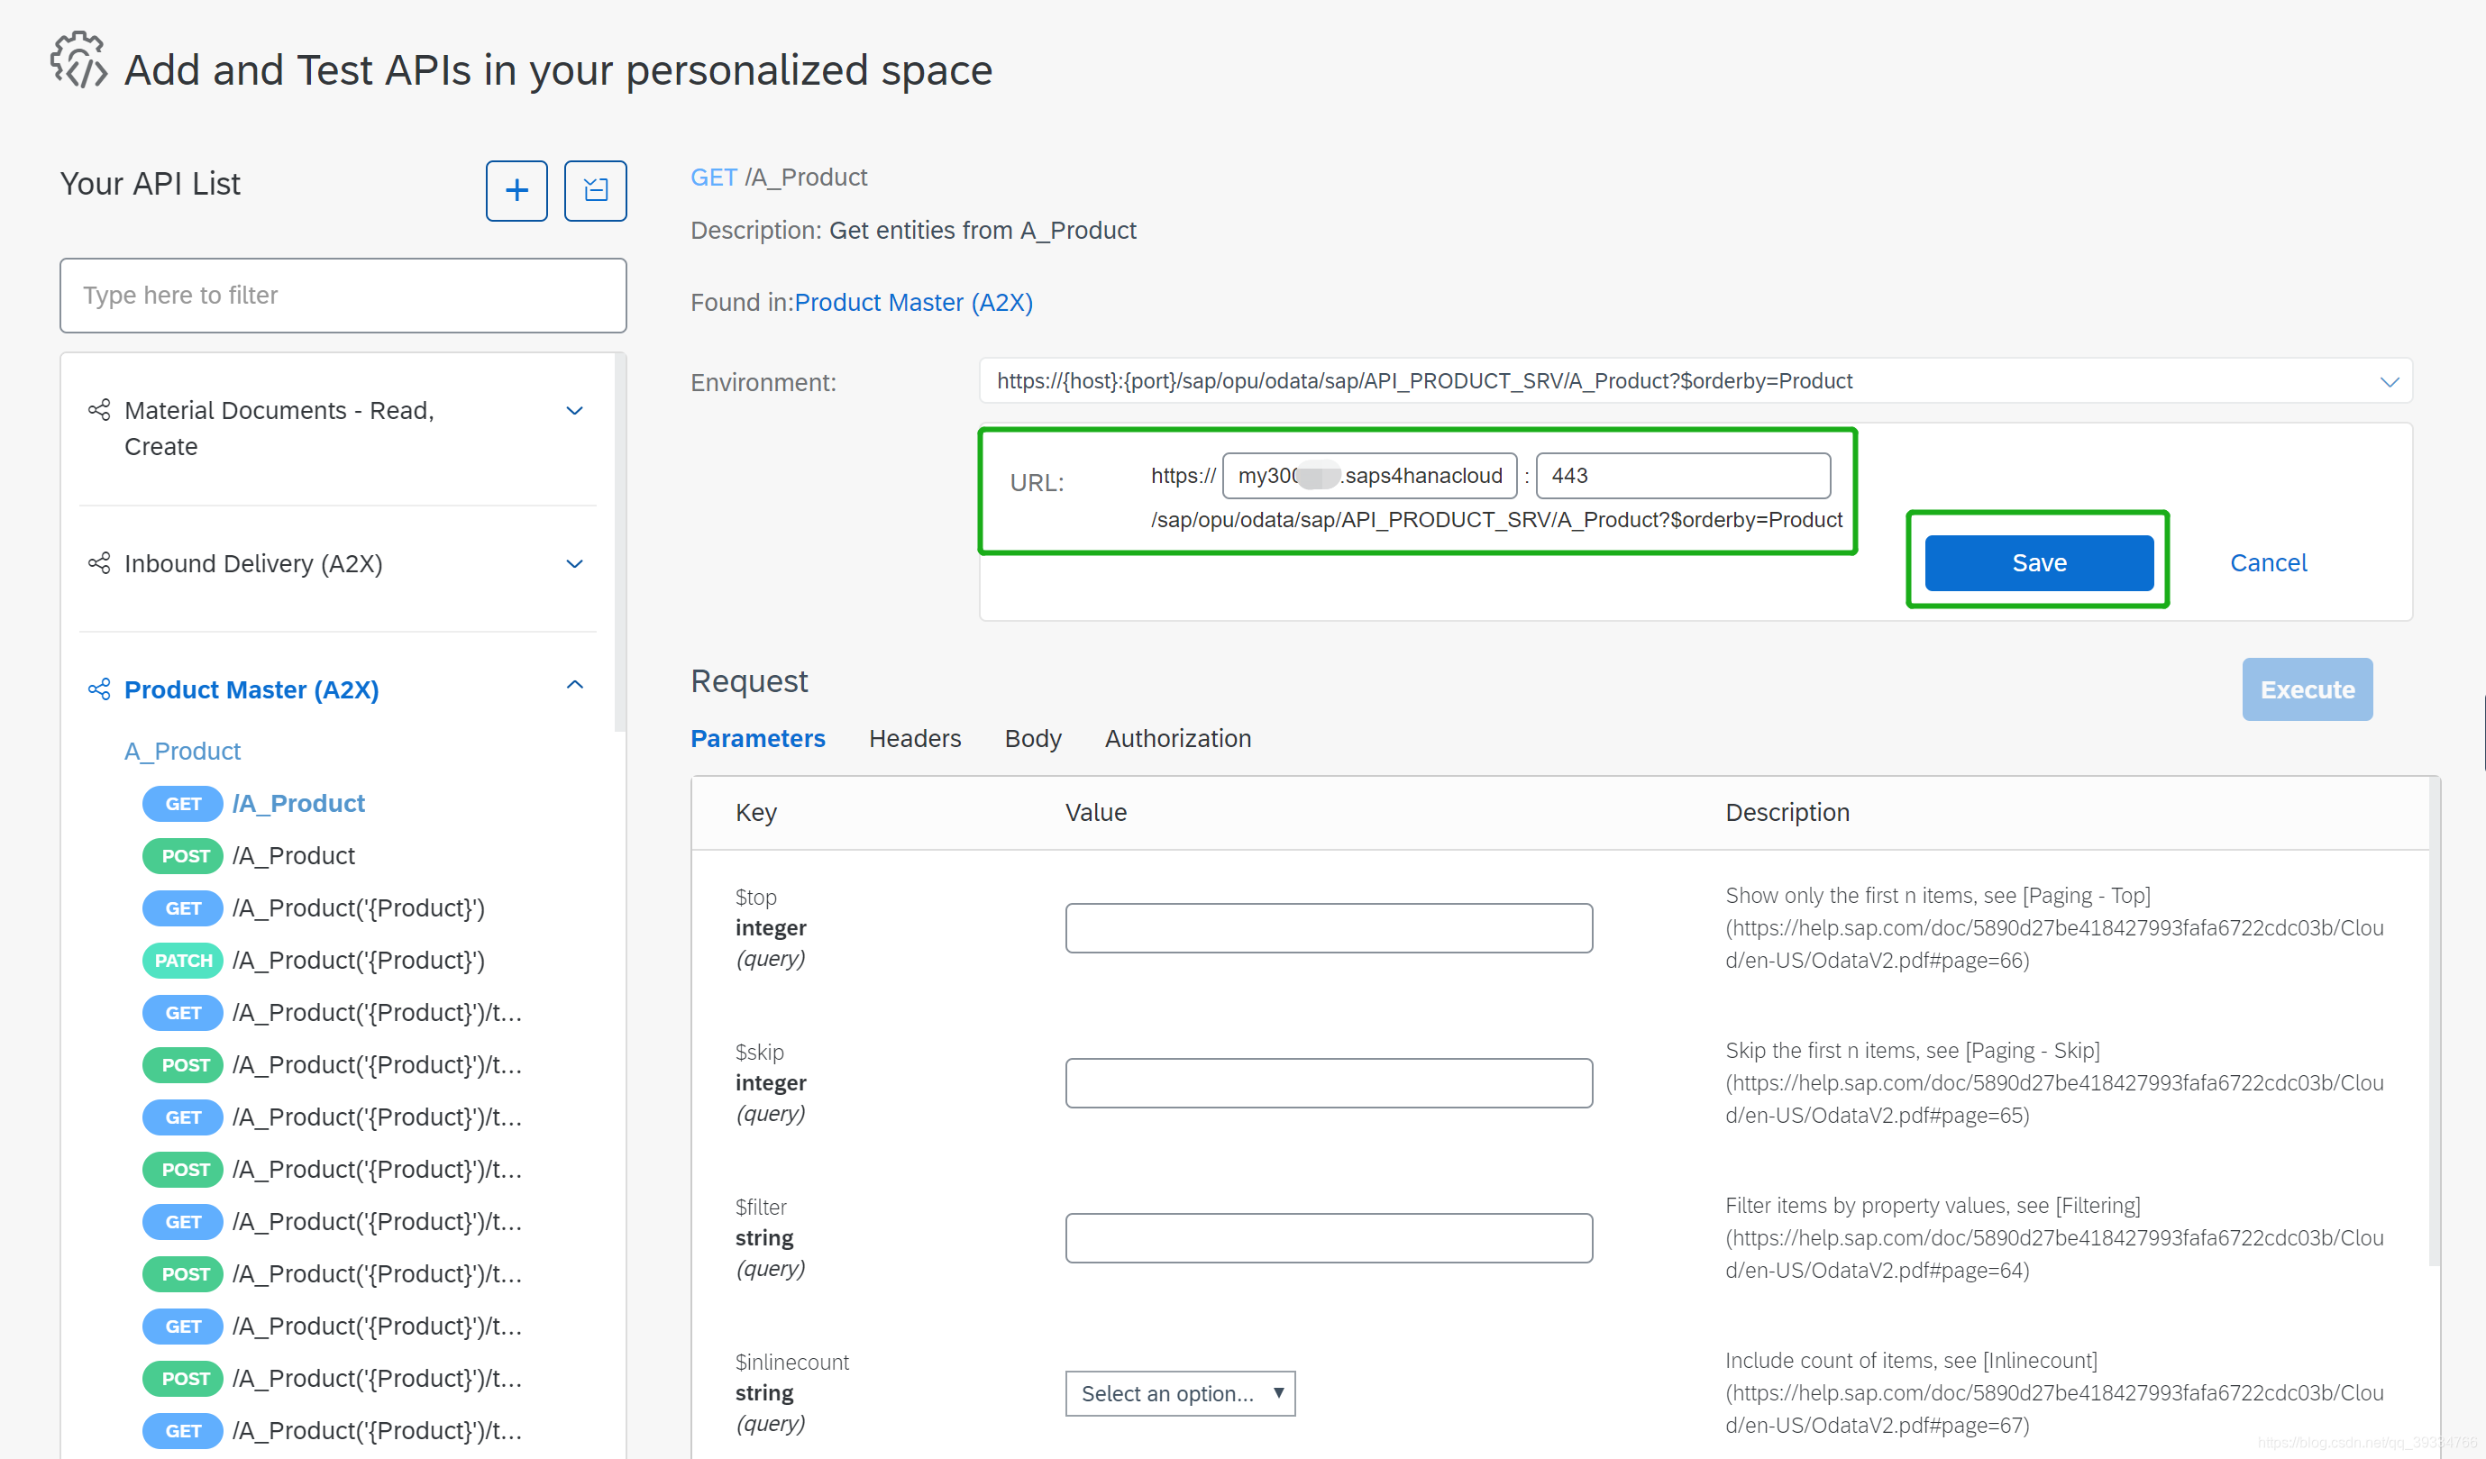
Task: Expand Material Documents - Read, Create chevron
Action: click(574, 410)
